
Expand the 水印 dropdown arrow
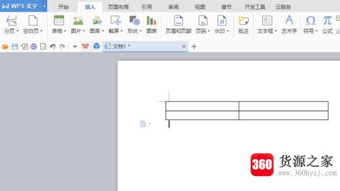[228, 31]
